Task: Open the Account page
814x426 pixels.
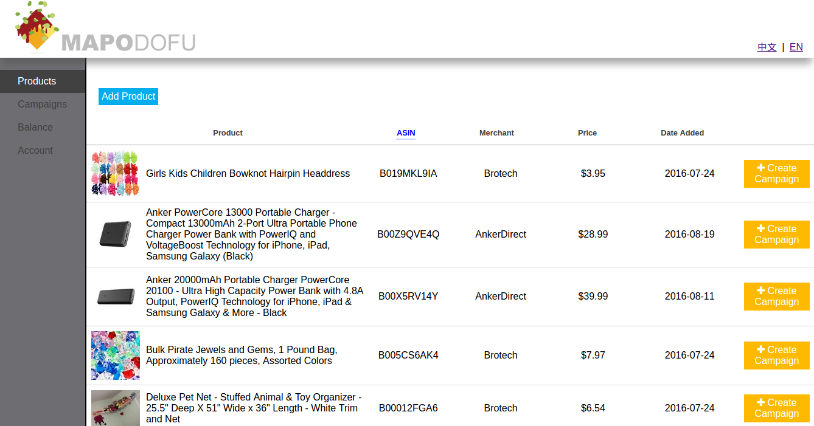Action: [x=43, y=151]
